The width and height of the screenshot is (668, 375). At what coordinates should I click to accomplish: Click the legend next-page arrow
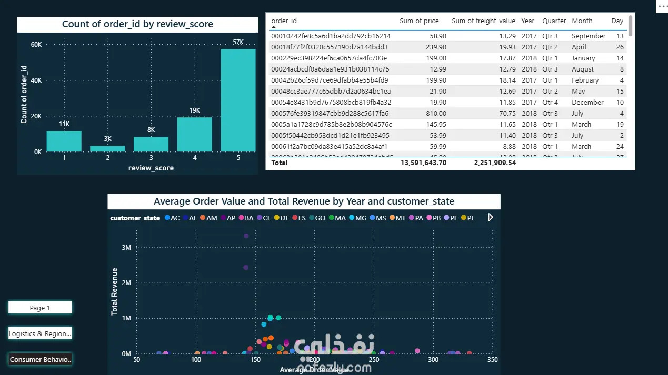point(491,217)
